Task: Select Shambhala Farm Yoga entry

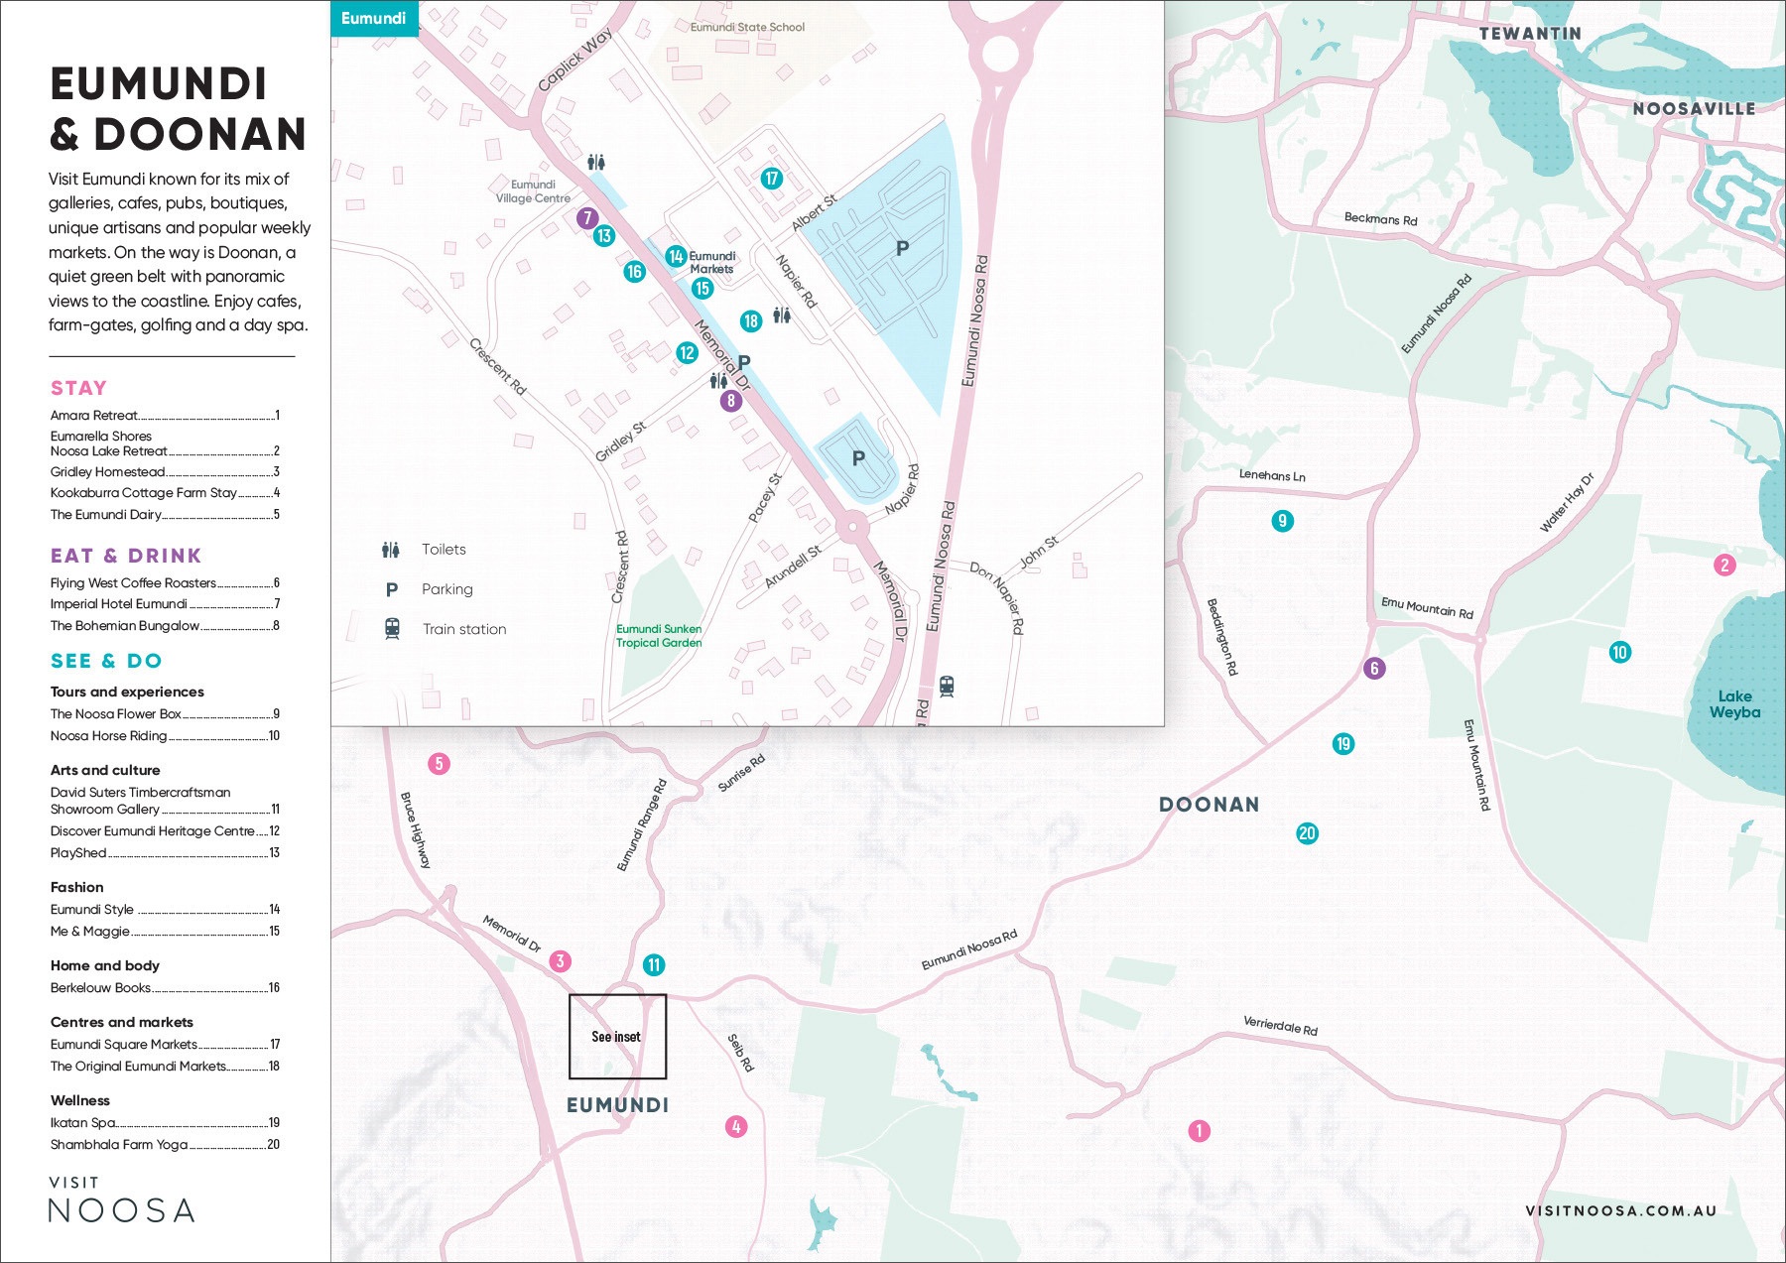Action: point(165,1145)
